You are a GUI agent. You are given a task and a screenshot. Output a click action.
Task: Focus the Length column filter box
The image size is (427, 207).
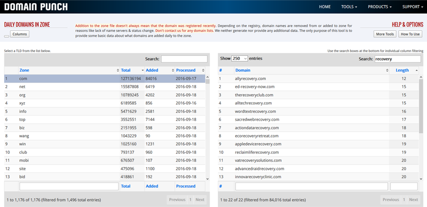tap(404, 186)
